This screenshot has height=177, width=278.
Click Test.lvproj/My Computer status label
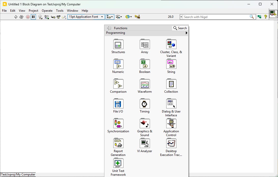pyautogui.click(x=18, y=174)
